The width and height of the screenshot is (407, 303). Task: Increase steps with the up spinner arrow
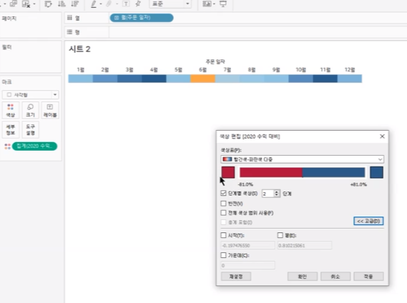[x=277, y=192]
